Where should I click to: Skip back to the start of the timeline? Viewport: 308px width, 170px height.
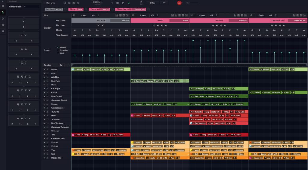tap(112, 3)
